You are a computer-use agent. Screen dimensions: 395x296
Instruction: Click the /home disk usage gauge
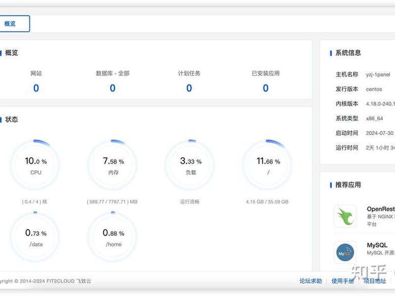[x=113, y=237]
